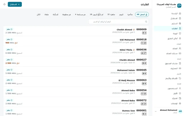184x116 pixels.
Task: Select the الكل filter tab
Action: point(39,14)
